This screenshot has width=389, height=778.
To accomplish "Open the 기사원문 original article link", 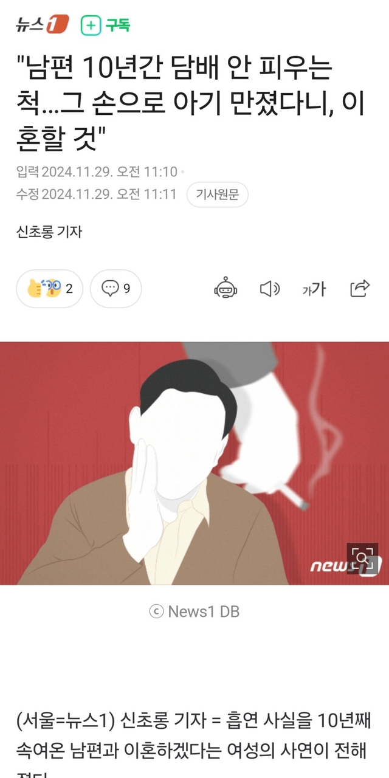I will tap(217, 194).
